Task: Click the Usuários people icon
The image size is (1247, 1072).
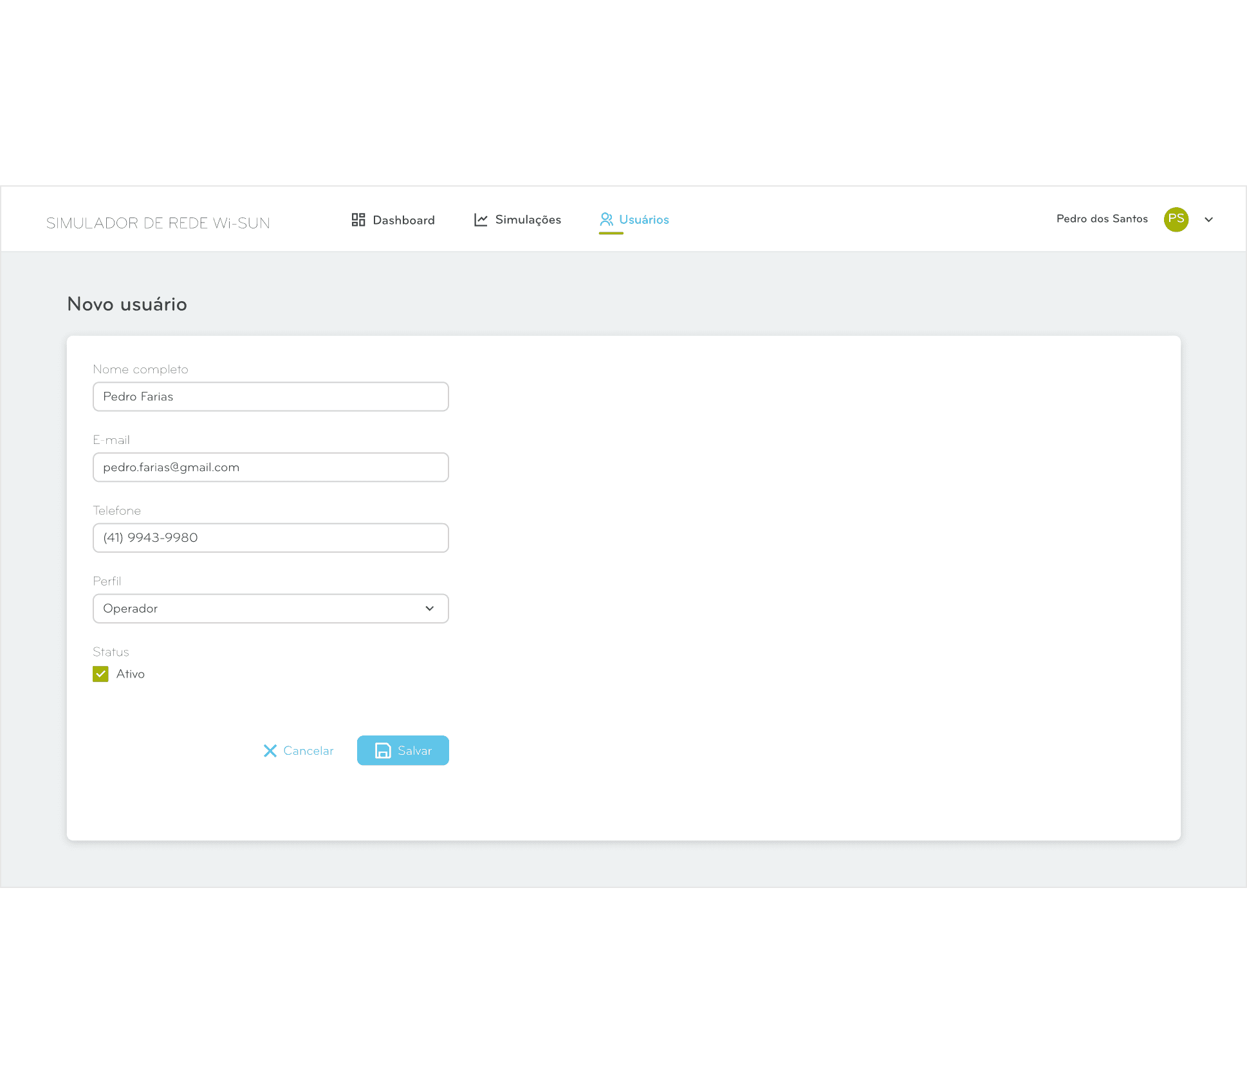Action: (606, 219)
